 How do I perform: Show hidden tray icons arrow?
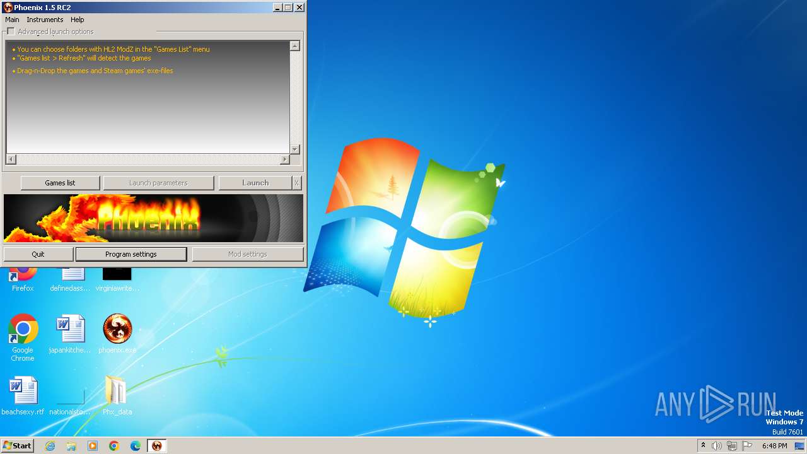703,446
